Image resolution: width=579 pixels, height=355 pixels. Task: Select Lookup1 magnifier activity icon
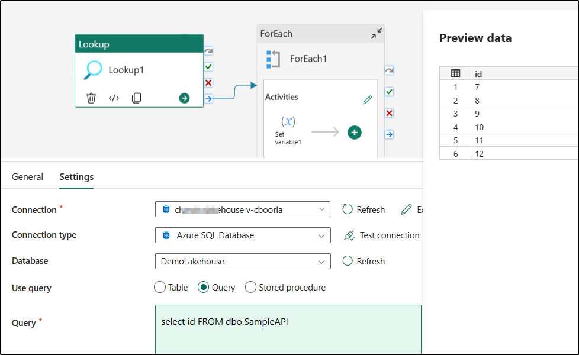tap(92, 70)
